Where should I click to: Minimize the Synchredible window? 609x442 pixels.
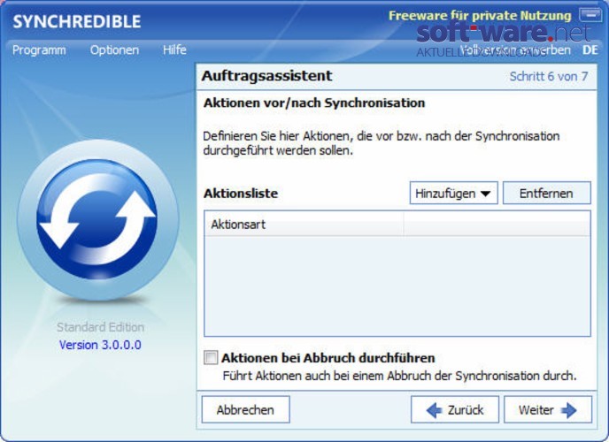coord(590,15)
